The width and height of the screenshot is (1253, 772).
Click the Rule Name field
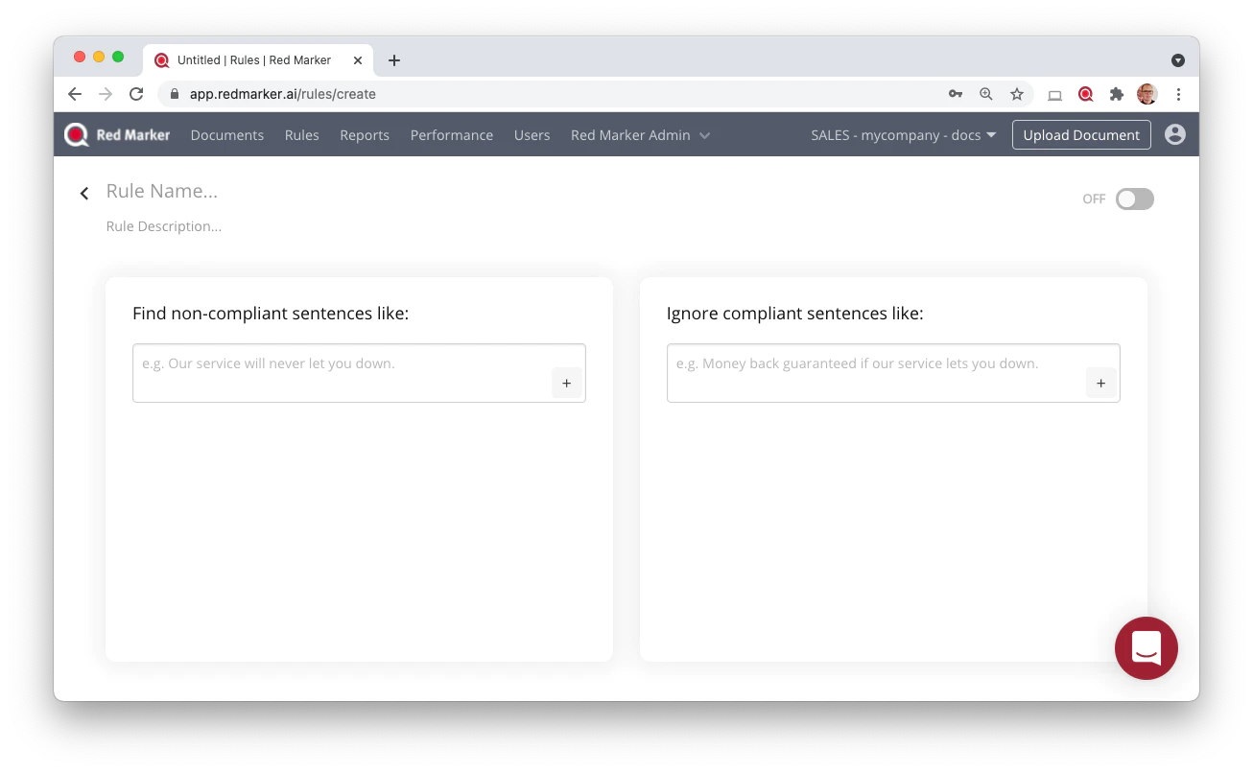[x=162, y=191]
